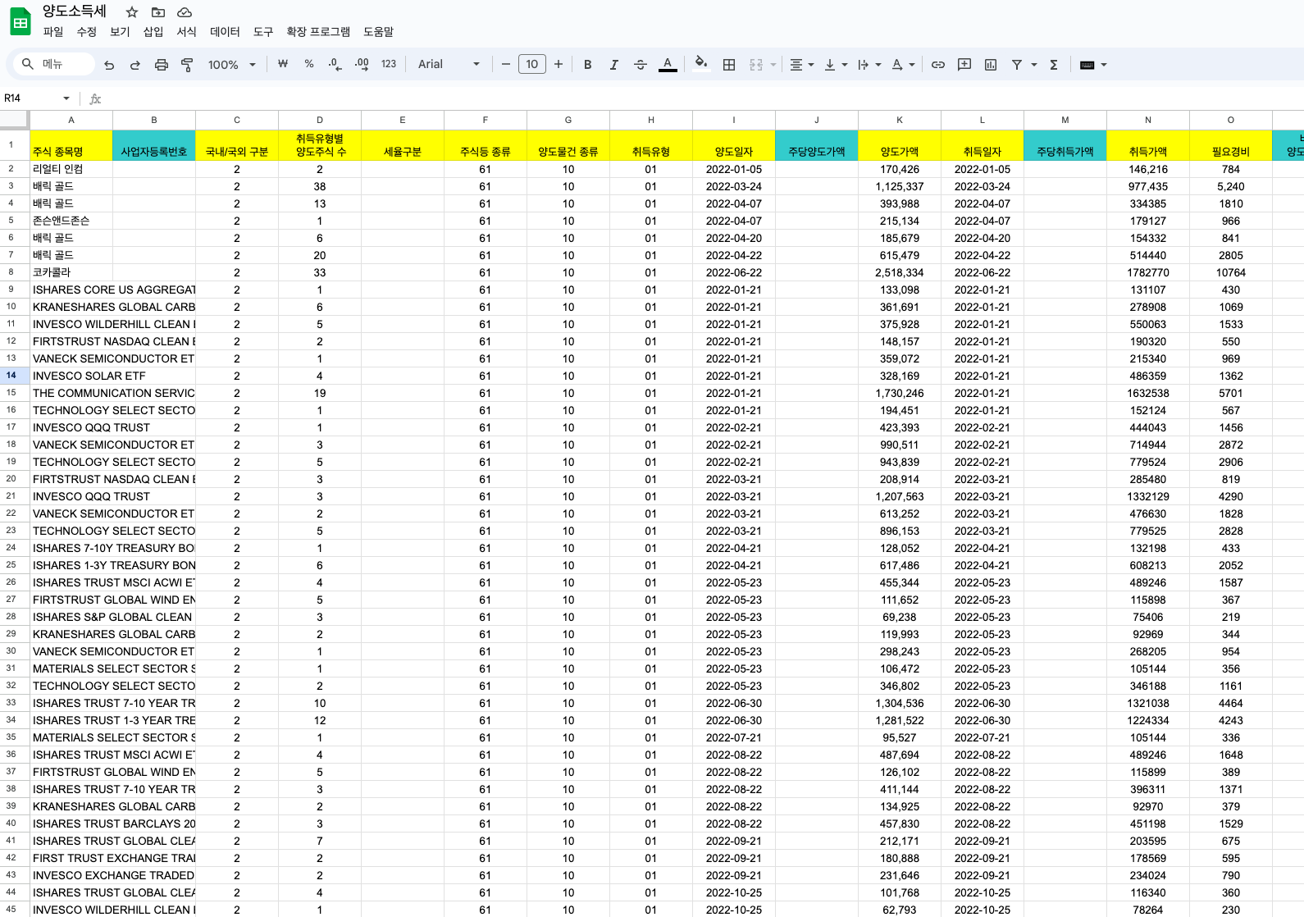
Task: Toggle bold formatting
Action: pyautogui.click(x=588, y=65)
